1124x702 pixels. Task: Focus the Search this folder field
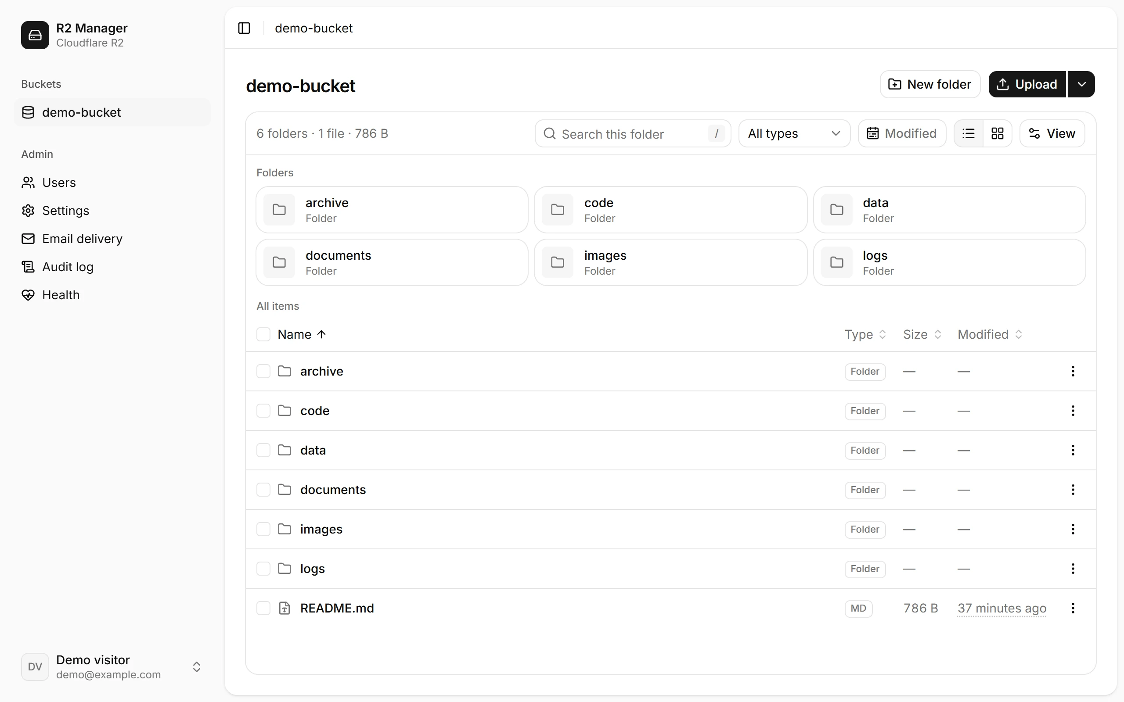tap(633, 134)
